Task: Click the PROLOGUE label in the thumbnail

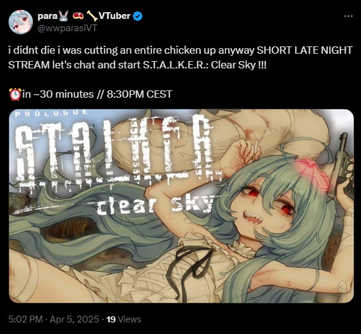Action: 51,113
